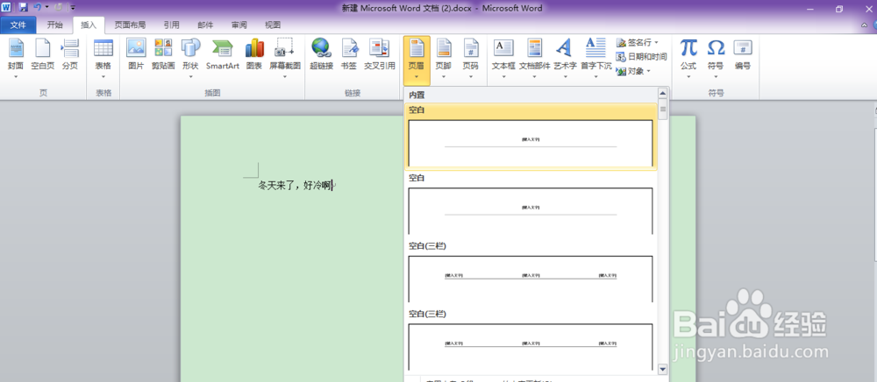Open the Footer (页脚) button

(x=444, y=58)
